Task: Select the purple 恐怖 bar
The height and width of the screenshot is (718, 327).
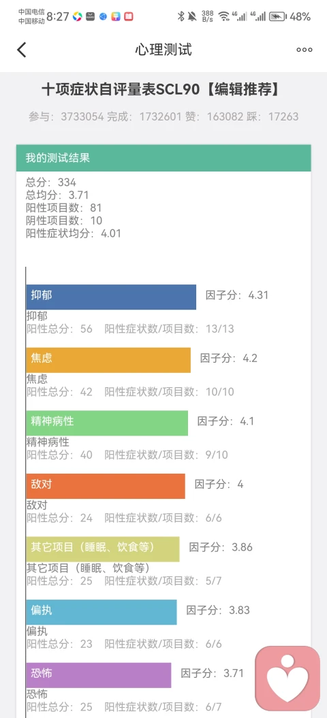Action: click(99, 675)
